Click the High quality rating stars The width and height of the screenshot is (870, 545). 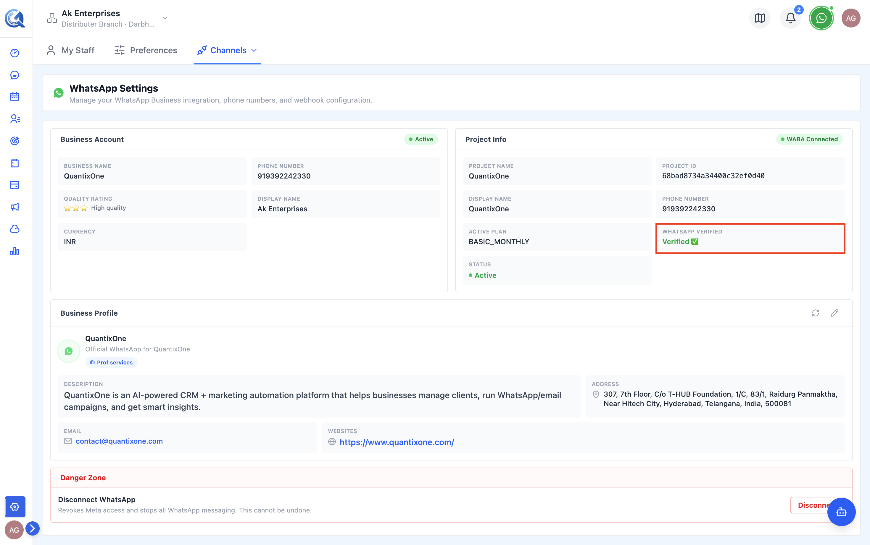tap(76, 208)
